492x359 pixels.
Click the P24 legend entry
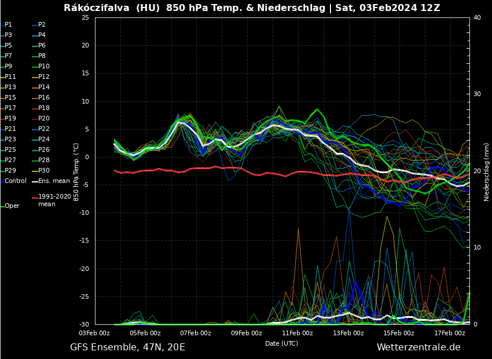(43, 140)
